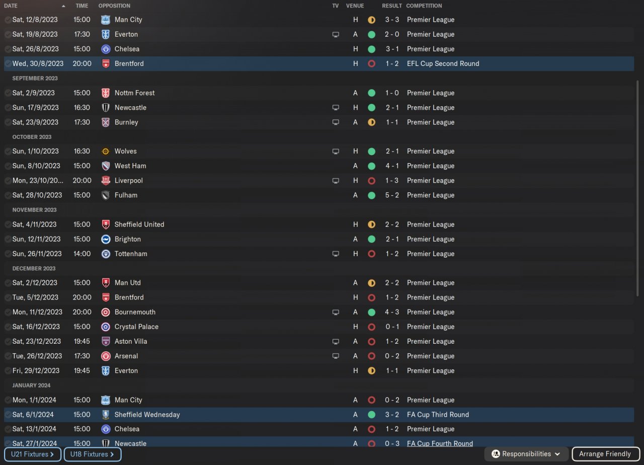Screen dimensions: 644x465
Task: Open the Responsibilities dropdown
Action: 526,454
